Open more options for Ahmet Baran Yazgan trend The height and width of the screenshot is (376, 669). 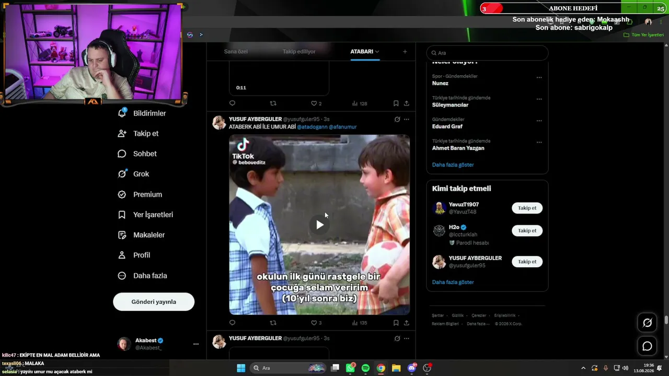(539, 142)
